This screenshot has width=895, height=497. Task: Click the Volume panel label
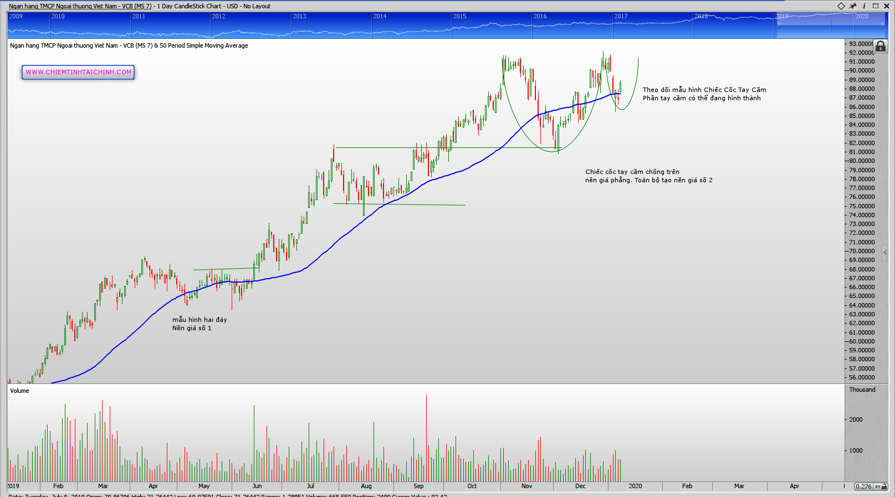pos(19,391)
